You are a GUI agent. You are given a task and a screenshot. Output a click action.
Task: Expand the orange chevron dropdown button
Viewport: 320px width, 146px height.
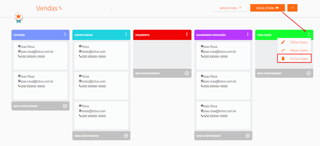[292, 8]
